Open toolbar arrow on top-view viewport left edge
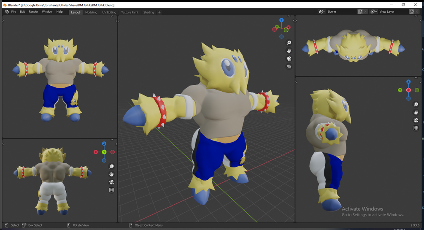 (296, 21)
